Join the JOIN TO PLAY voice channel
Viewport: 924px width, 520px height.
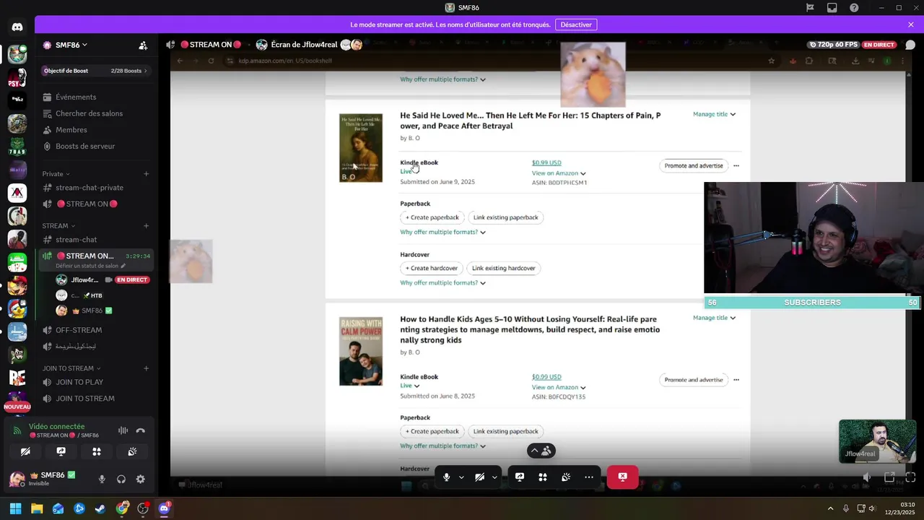click(95, 382)
